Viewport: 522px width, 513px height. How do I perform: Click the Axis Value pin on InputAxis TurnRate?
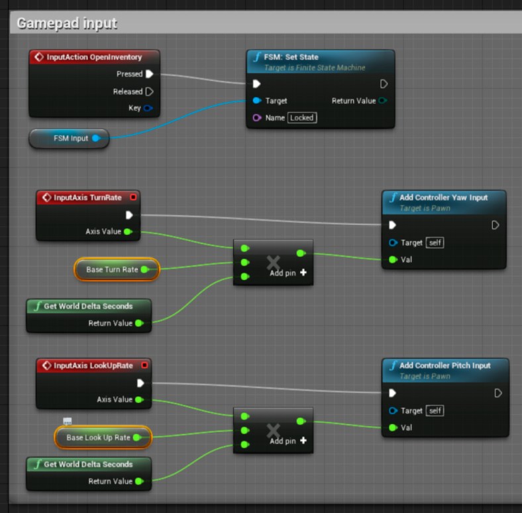[128, 232]
